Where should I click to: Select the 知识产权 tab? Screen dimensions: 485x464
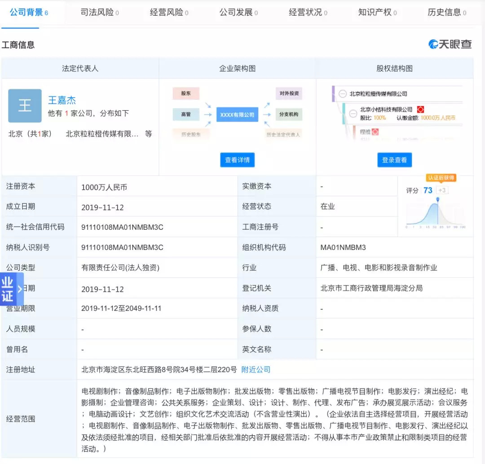tap(377, 13)
